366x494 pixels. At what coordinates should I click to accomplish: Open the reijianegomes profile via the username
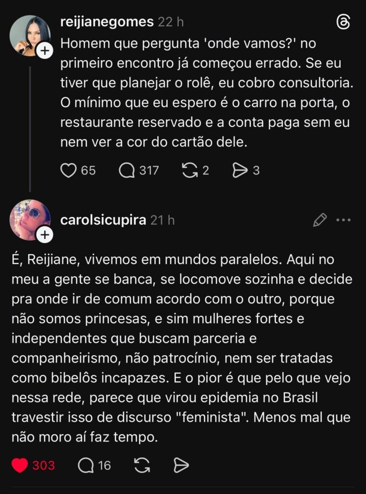coord(107,21)
